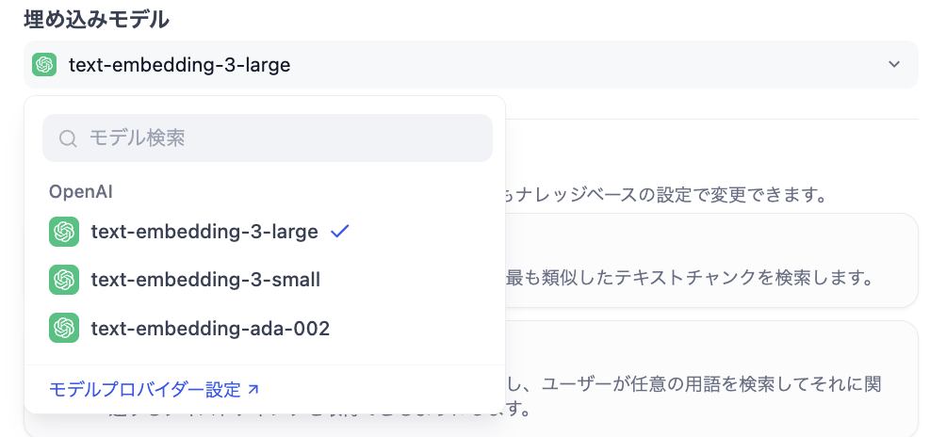Viewport: 946px width, 437px height.
Task: Click the magnifier icon in model search
Action: click(x=68, y=138)
